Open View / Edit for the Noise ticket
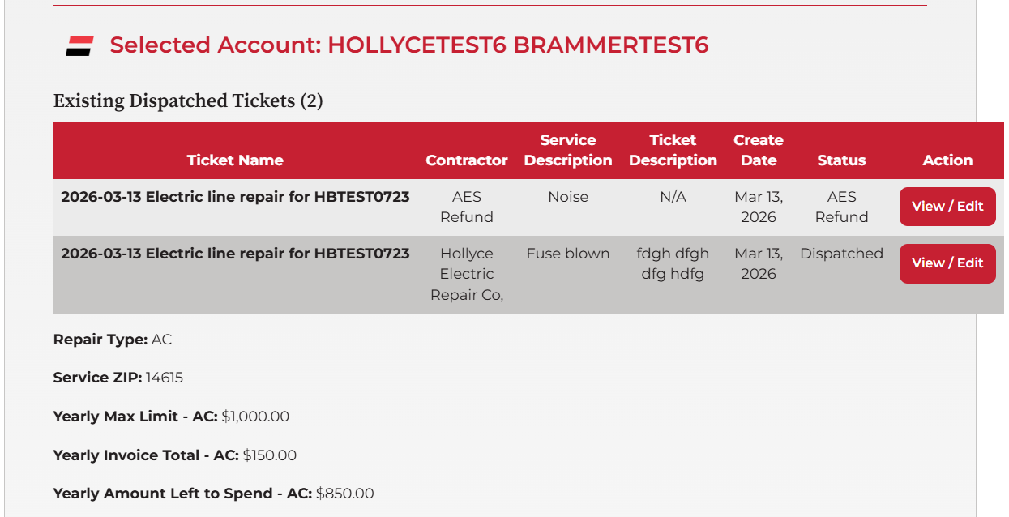1009x517 pixels. 947,207
